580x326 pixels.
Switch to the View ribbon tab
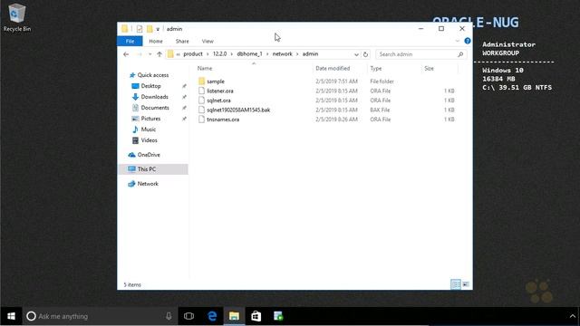[x=208, y=41]
